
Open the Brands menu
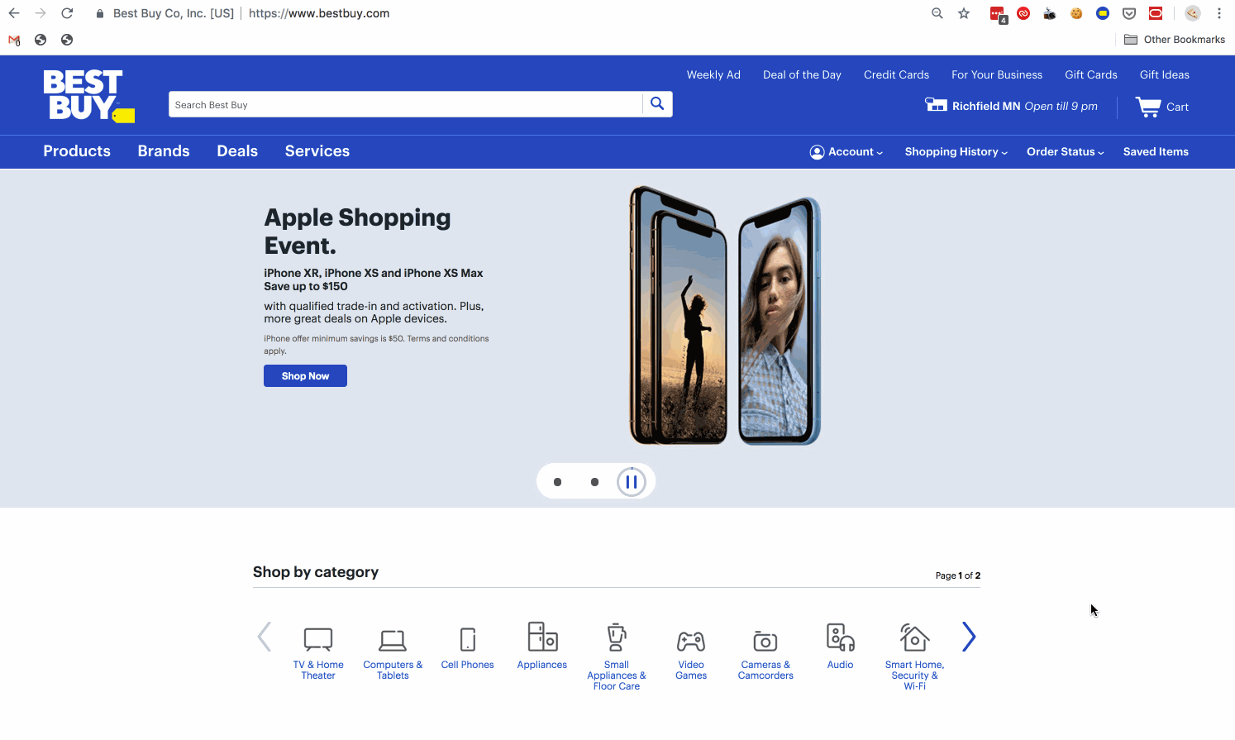coord(164,151)
